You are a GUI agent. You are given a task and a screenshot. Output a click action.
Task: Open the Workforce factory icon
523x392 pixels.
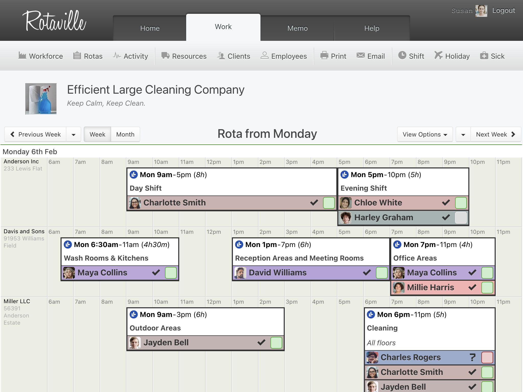[x=22, y=55]
